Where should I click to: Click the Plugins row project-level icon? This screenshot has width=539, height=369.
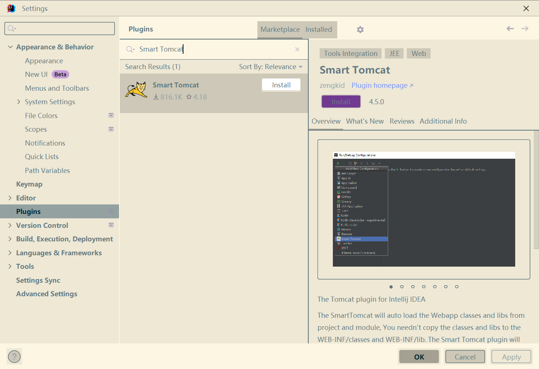click(111, 211)
